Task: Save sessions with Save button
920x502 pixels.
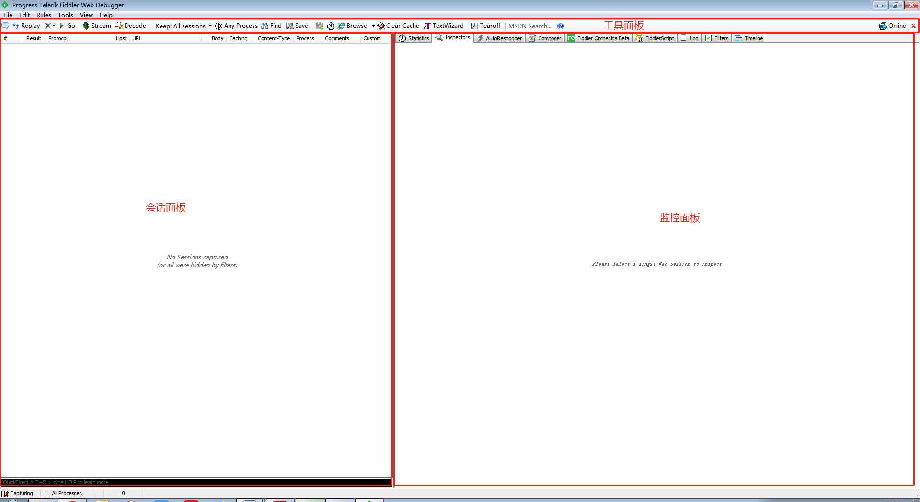Action: (x=297, y=26)
